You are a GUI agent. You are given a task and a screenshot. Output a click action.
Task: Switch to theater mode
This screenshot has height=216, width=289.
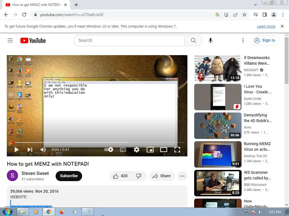click(x=163, y=150)
